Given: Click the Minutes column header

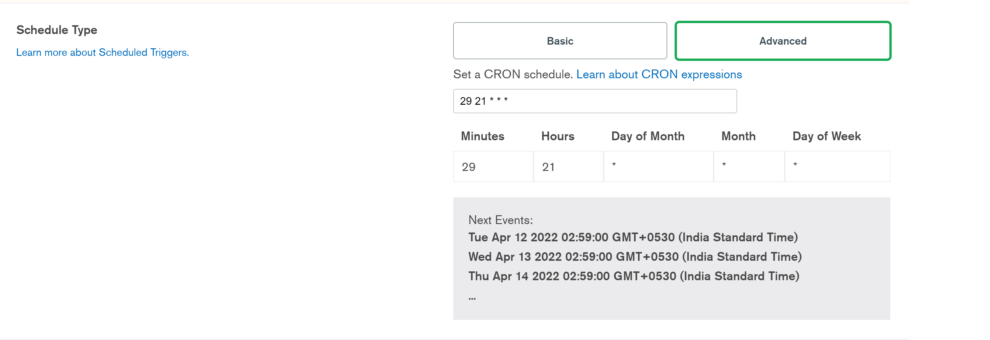Looking at the screenshot, I should pyautogui.click(x=482, y=136).
